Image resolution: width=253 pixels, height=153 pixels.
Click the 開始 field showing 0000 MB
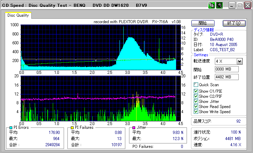click(x=226, y=69)
